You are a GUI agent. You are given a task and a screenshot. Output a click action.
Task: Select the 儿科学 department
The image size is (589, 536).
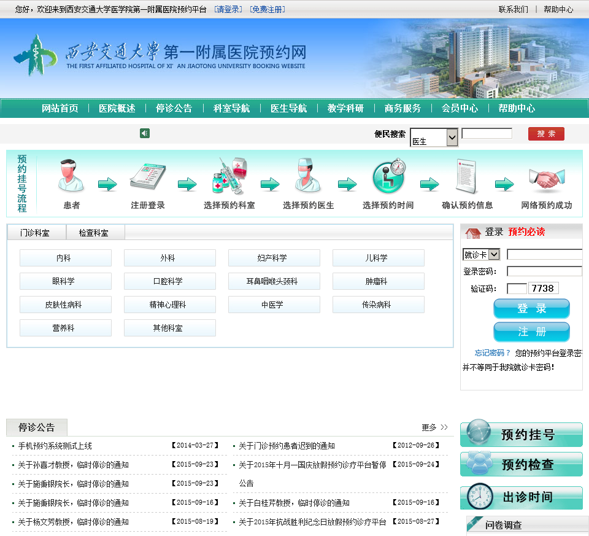(379, 258)
